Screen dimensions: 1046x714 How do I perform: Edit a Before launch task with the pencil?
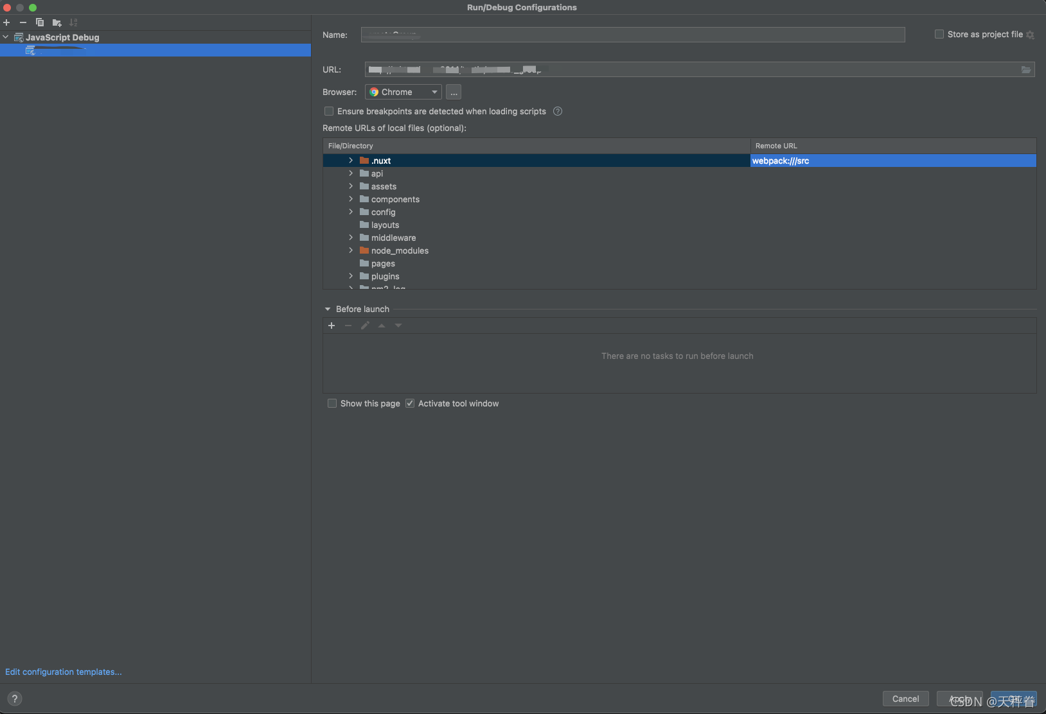click(x=365, y=326)
